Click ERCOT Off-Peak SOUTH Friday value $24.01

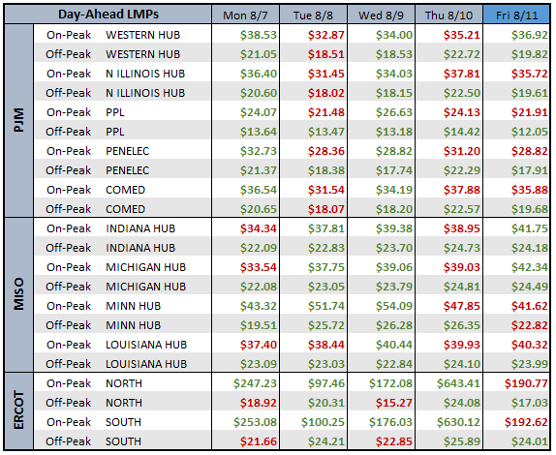530,441
